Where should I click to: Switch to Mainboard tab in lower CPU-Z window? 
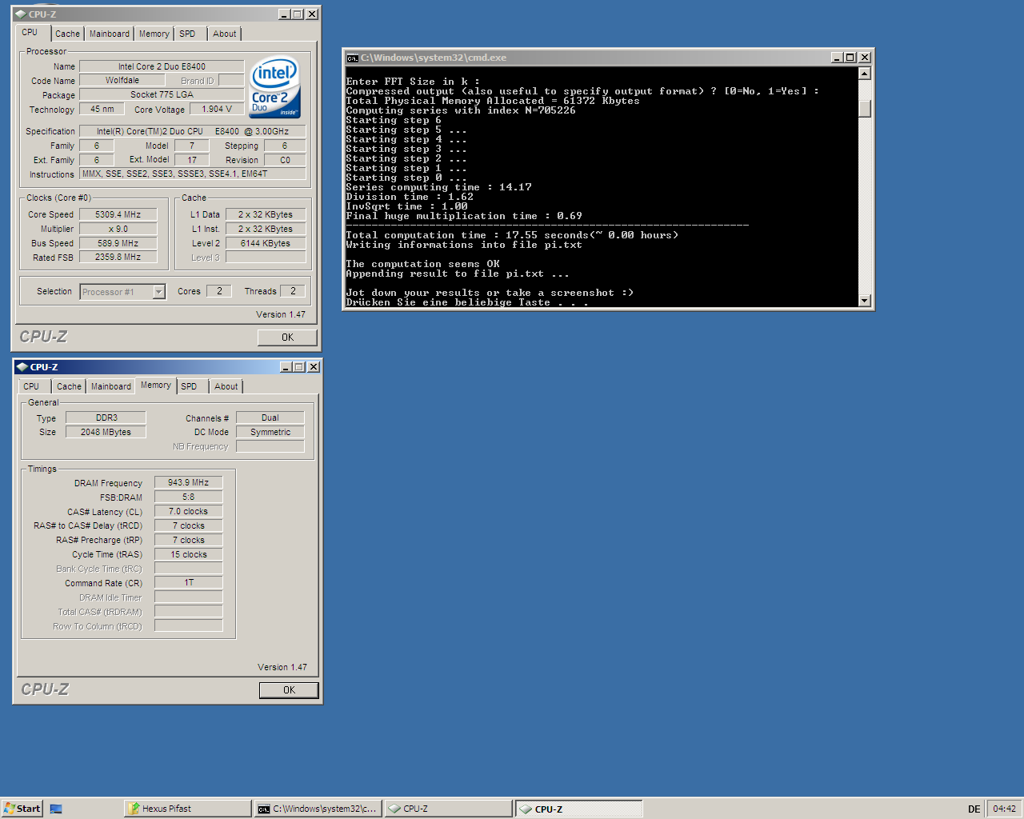111,386
